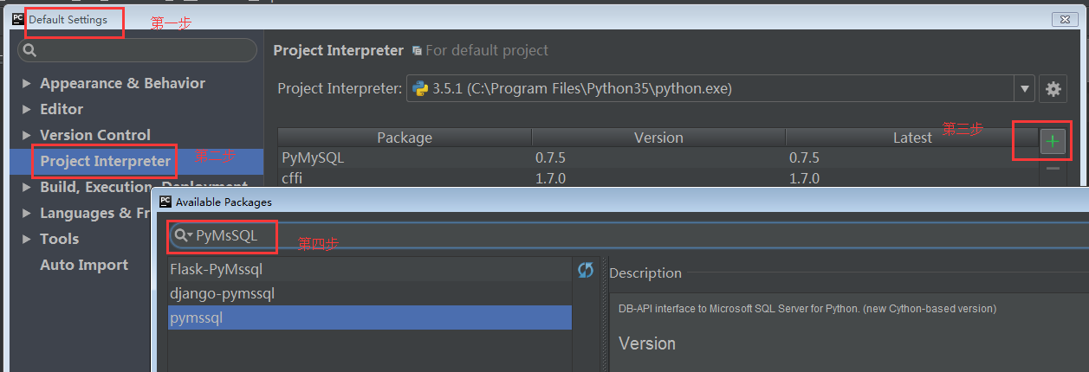The image size is (1089, 372).
Task: Expand the Languages & Frameworks node
Action: [x=27, y=214]
